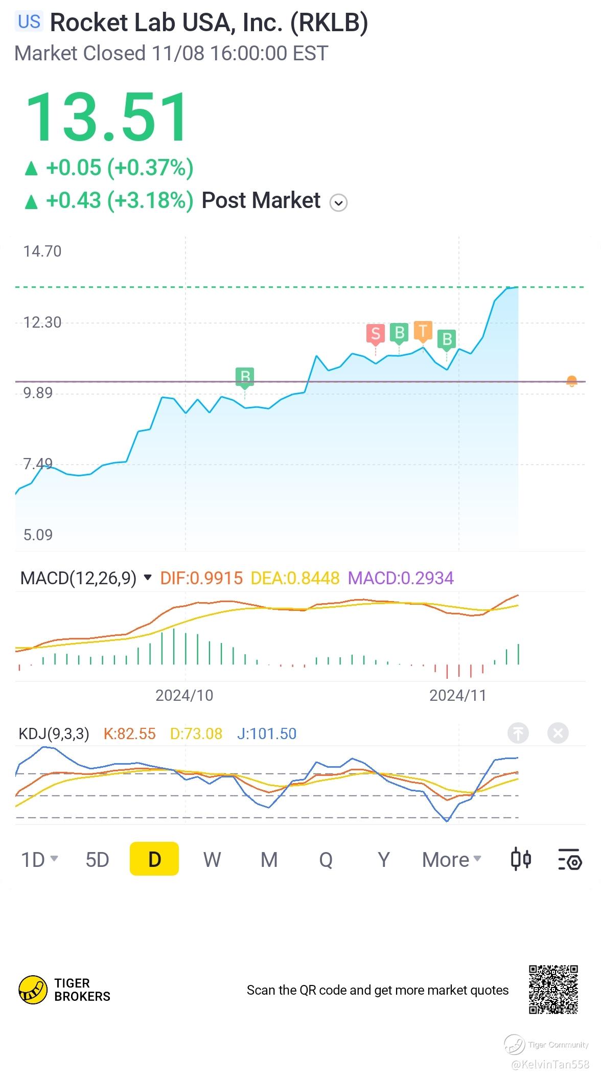Select the US market badge
The image size is (601, 1078).
click(x=29, y=21)
